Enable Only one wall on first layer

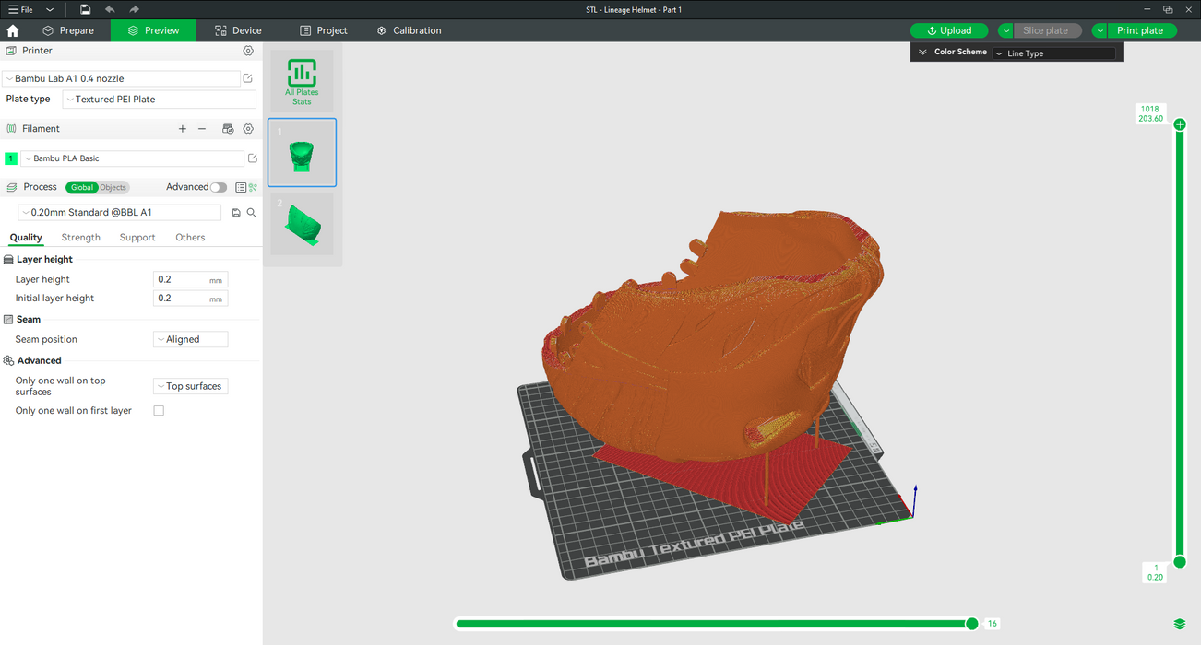point(159,411)
